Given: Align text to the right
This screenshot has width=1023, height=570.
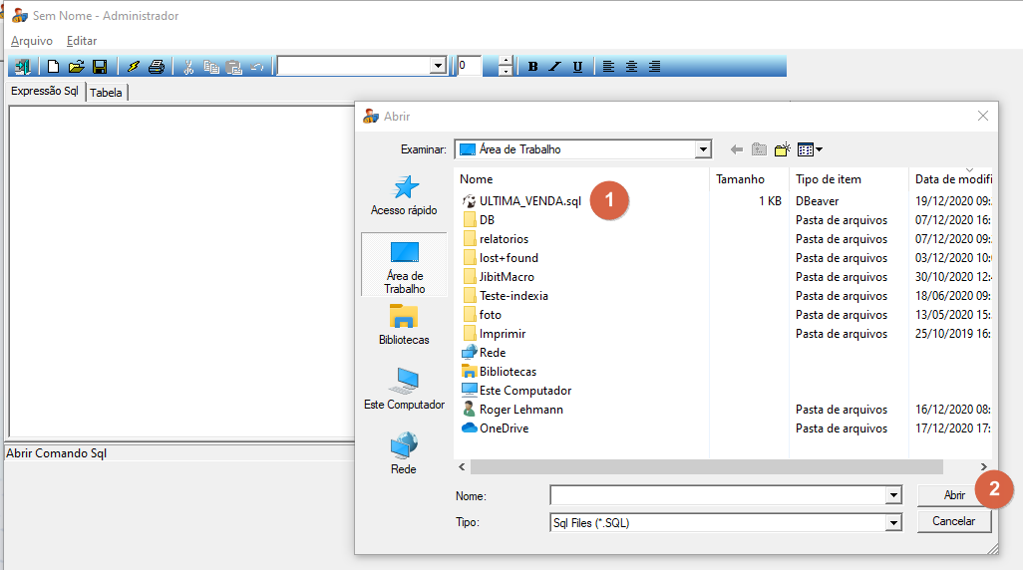Looking at the screenshot, I should point(654,67).
